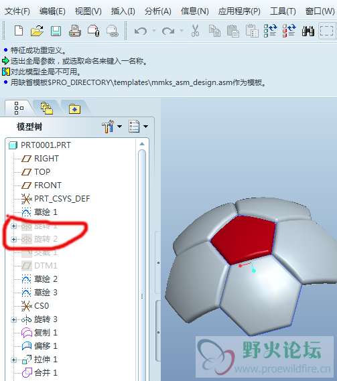Open the Undo history dropdown arrow
The height and width of the screenshot is (381, 337).
[x=154, y=31]
